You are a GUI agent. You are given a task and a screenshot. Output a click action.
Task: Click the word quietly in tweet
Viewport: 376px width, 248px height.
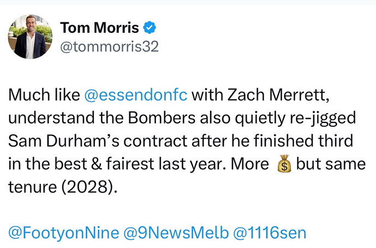(260, 118)
